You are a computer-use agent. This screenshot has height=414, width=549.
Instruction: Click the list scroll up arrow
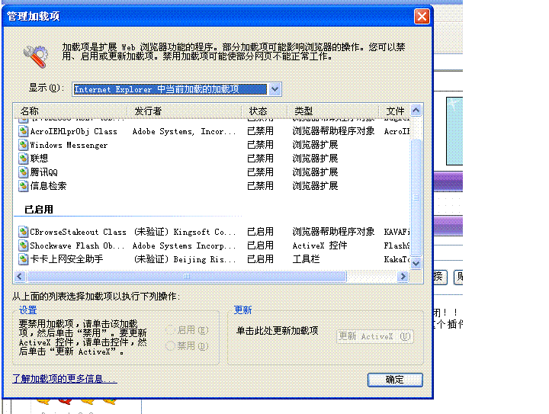click(x=416, y=111)
